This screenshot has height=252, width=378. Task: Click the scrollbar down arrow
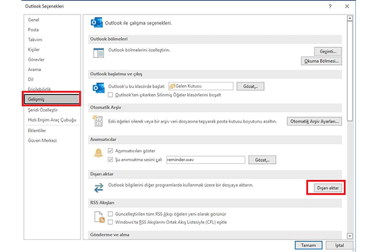tap(350, 236)
